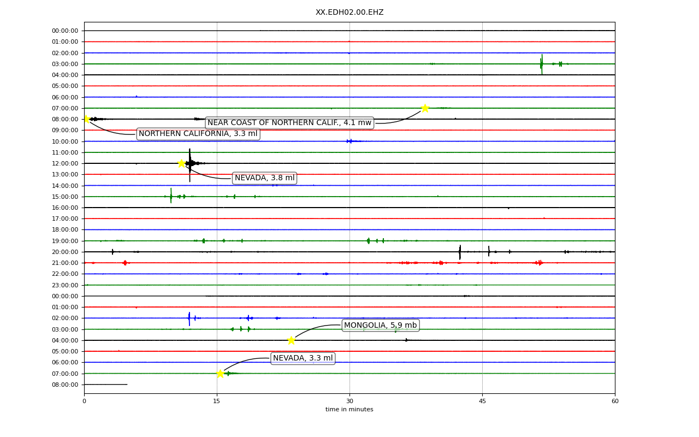Select the NEAR COAST OF NORTHERN CALIF., 4.1 mw label
Image resolution: width=699 pixels, height=437 pixels.
pos(289,123)
